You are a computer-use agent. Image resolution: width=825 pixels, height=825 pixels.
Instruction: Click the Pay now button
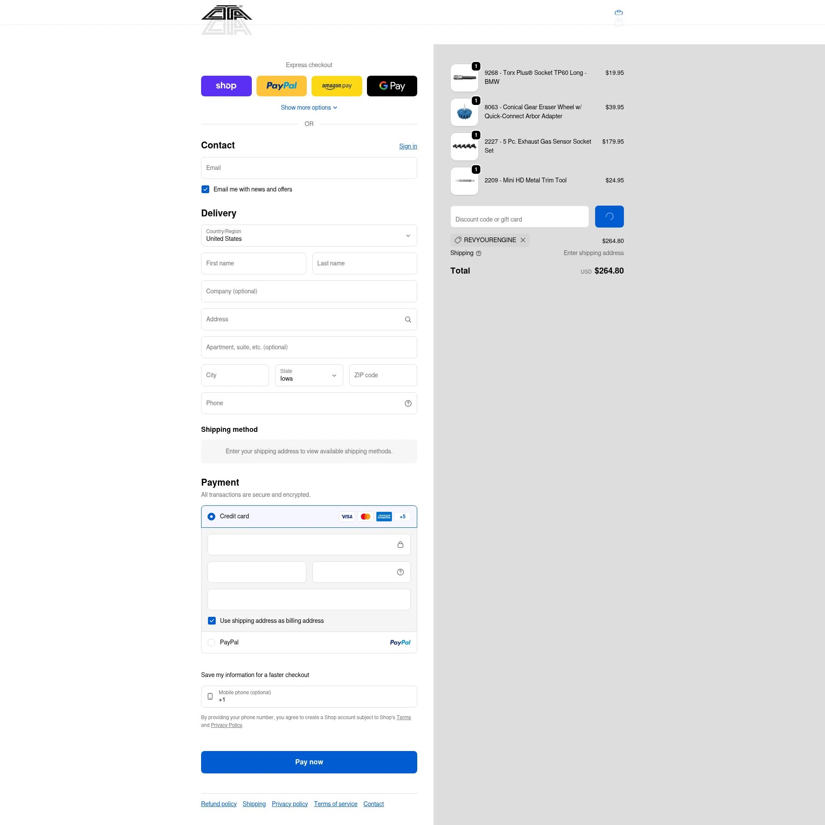(x=309, y=762)
